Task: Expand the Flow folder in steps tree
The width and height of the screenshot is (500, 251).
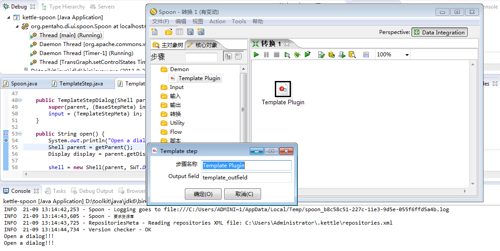Action: (171, 132)
